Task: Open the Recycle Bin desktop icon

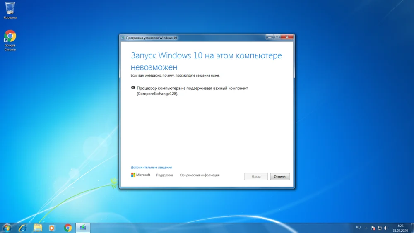Action: point(10,11)
